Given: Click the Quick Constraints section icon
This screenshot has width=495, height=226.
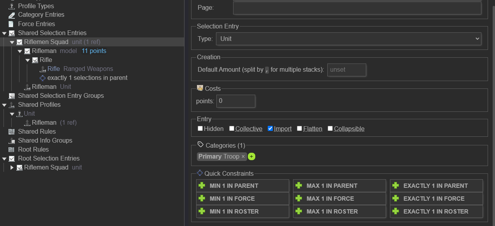Looking at the screenshot, I should tap(200, 173).
